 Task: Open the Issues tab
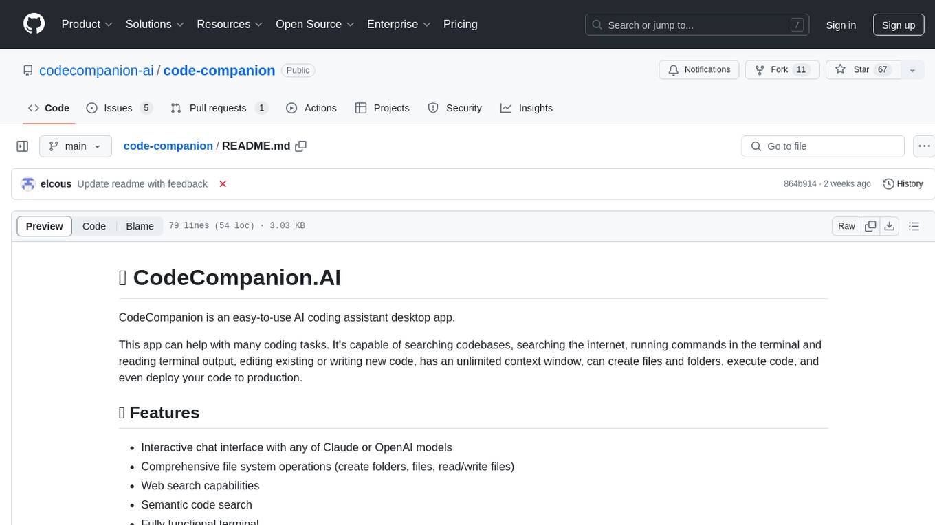(x=119, y=108)
